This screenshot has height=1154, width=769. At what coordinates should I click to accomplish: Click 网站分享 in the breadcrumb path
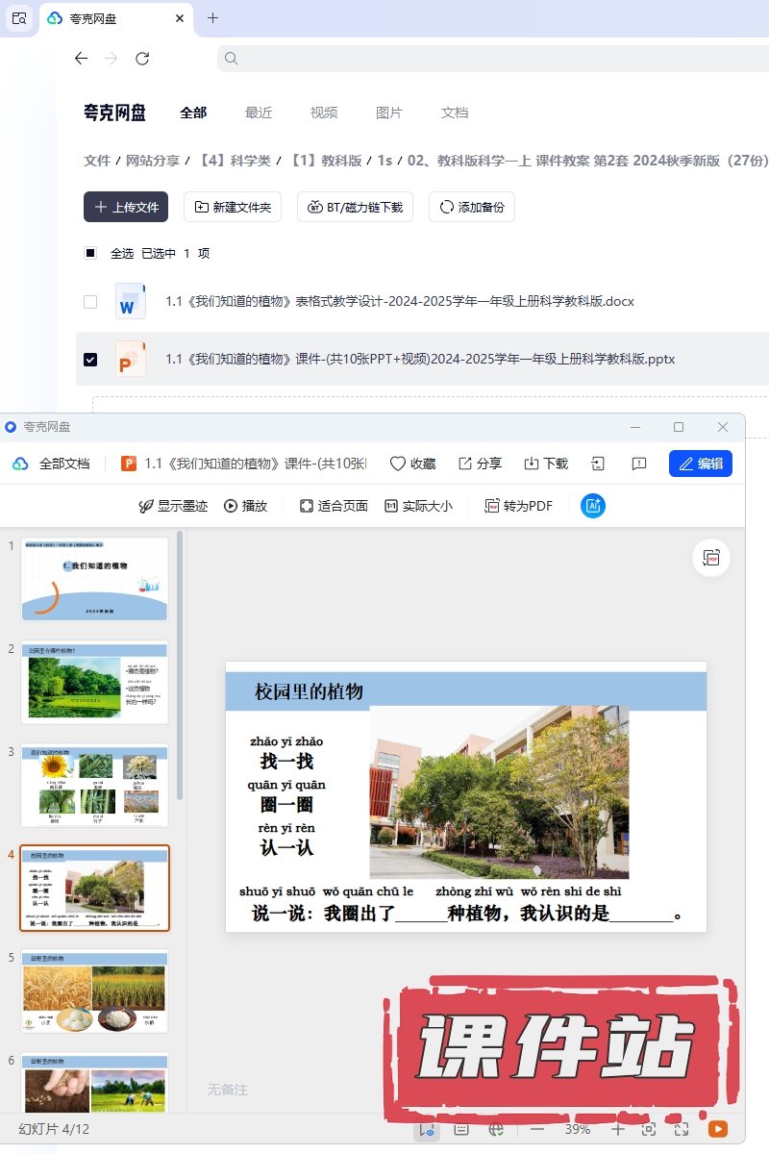pos(154,161)
